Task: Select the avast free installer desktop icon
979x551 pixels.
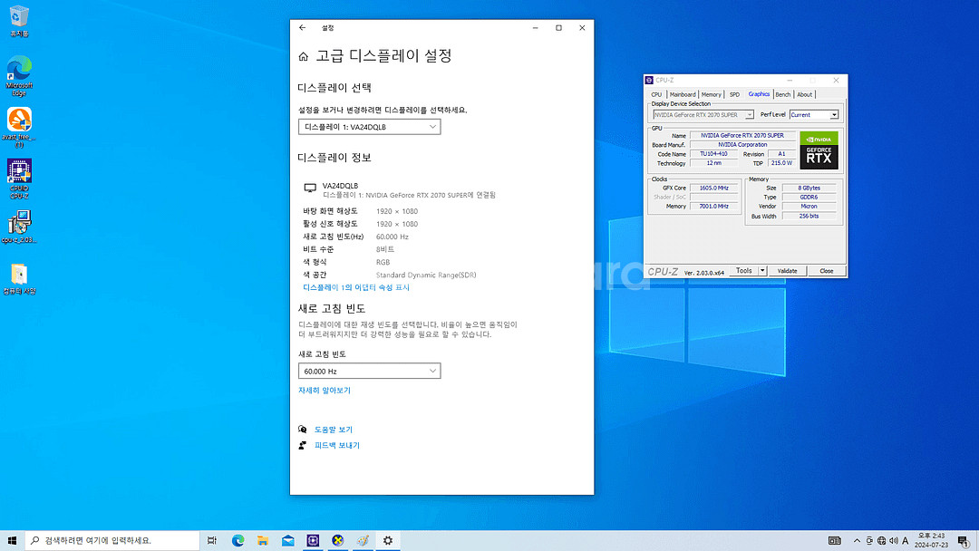Action: tap(19, 127)
